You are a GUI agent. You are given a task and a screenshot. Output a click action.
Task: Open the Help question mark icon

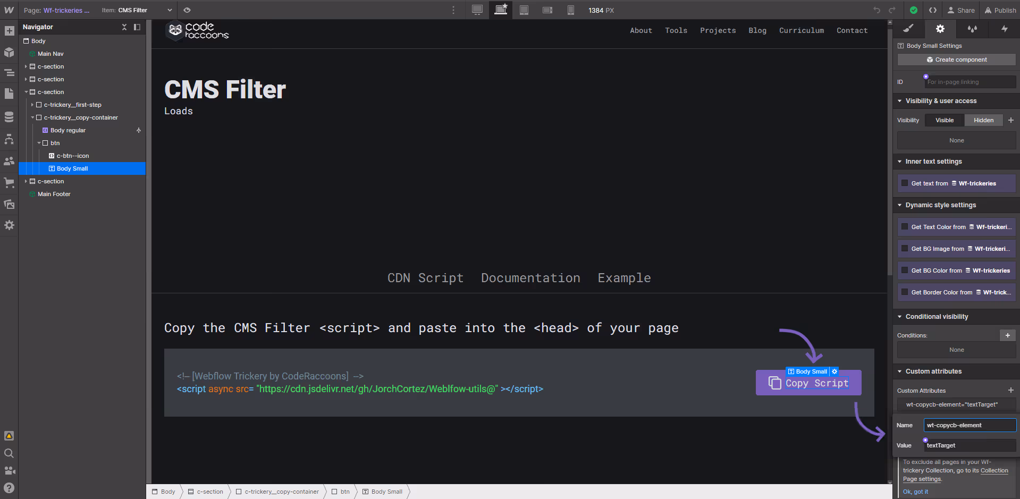coord(9,488)
